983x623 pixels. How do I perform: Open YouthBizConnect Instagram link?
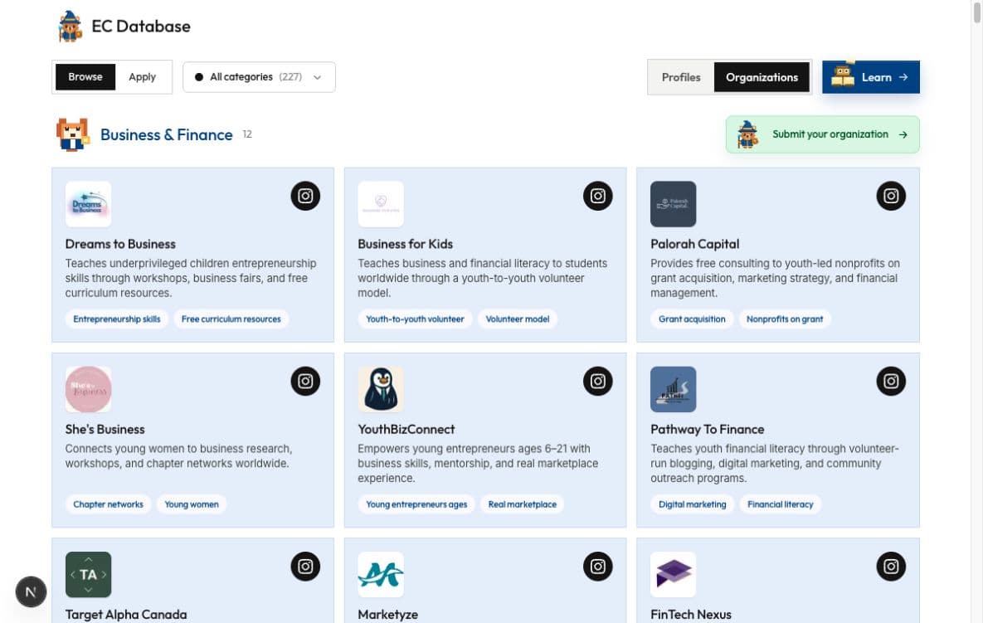tap(597, 381)
